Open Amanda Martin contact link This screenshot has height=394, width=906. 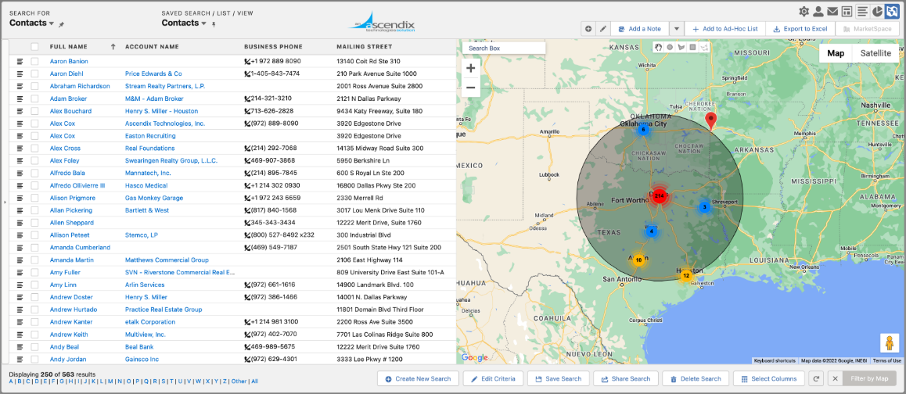coord(72,260)
